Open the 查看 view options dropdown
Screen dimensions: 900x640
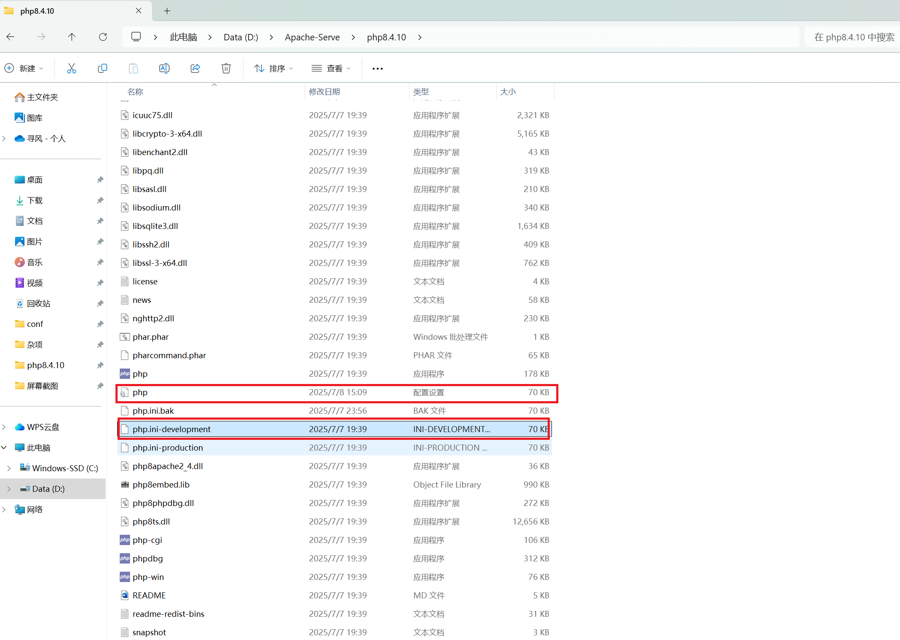(x=330, y=68)
